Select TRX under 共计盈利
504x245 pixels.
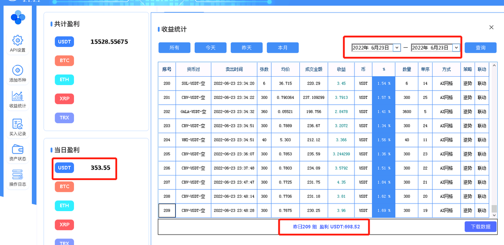[64, 118]
